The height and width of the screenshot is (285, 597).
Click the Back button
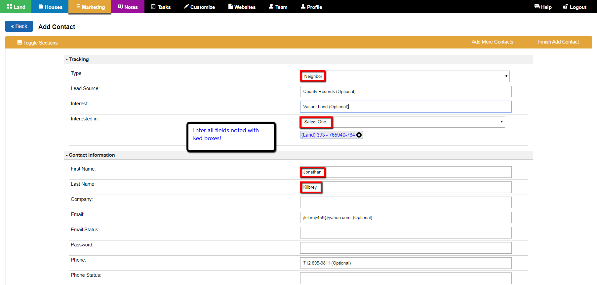(19, 26)
